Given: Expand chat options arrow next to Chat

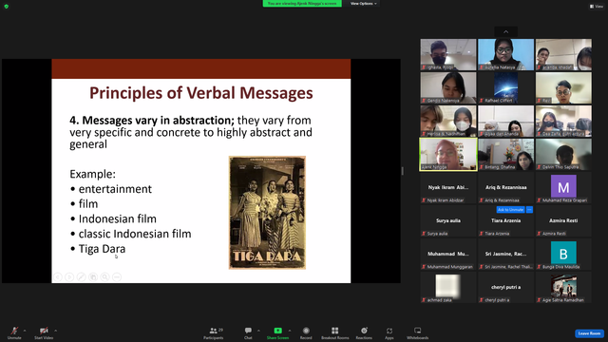Looking at the screenshot, I should point(258,331).
